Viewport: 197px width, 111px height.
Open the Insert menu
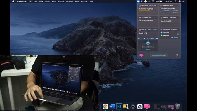[47, 1]
